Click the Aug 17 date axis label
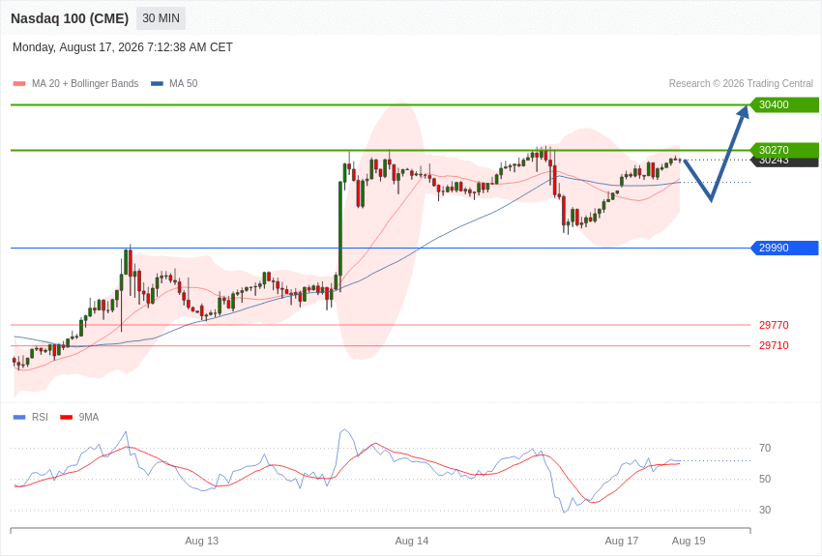The image size is (822, 557). coord(622,541)
